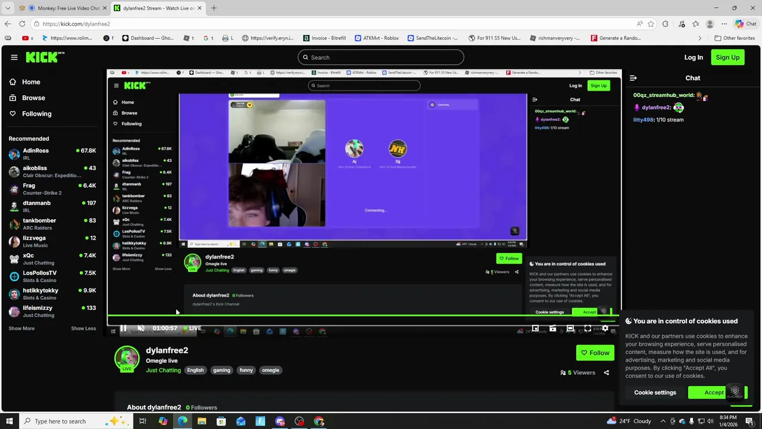Click the green Sign Up button
Image resolution: width=762 pixels, height=429 pixels.
[727, 57]
